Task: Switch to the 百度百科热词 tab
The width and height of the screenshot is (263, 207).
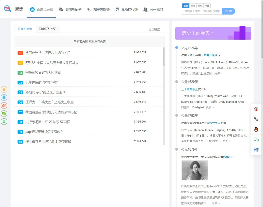Action: (47, 29)
